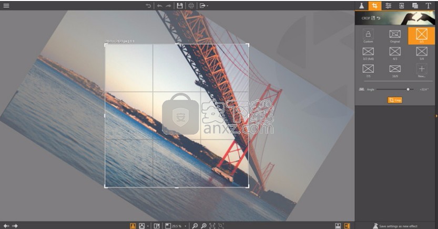Click the angle value field +32.4°

point(424,89)
